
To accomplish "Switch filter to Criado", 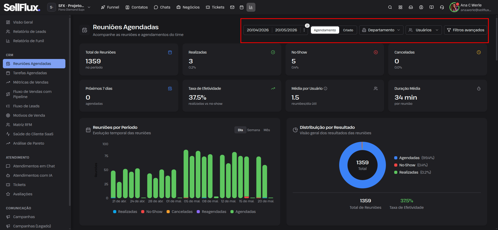I will 348,30.
